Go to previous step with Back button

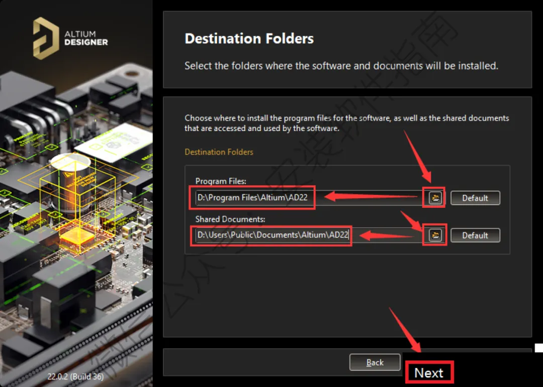(375, 362)
